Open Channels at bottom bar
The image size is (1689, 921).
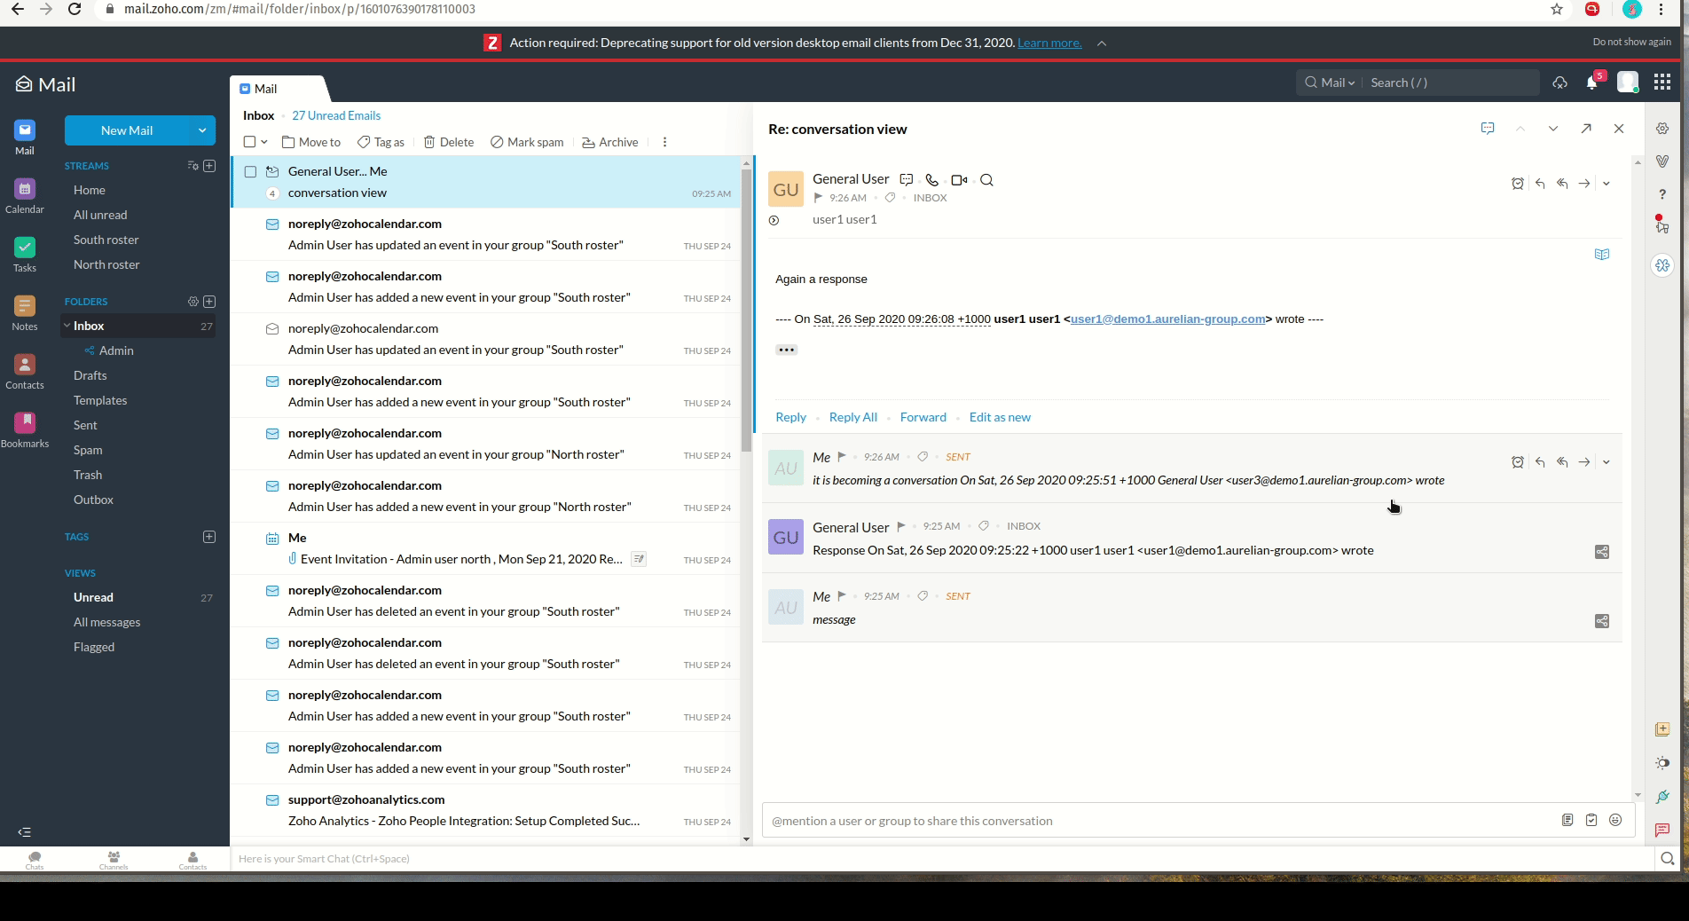[x=114, y=859]
